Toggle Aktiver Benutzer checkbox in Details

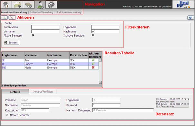7,115
